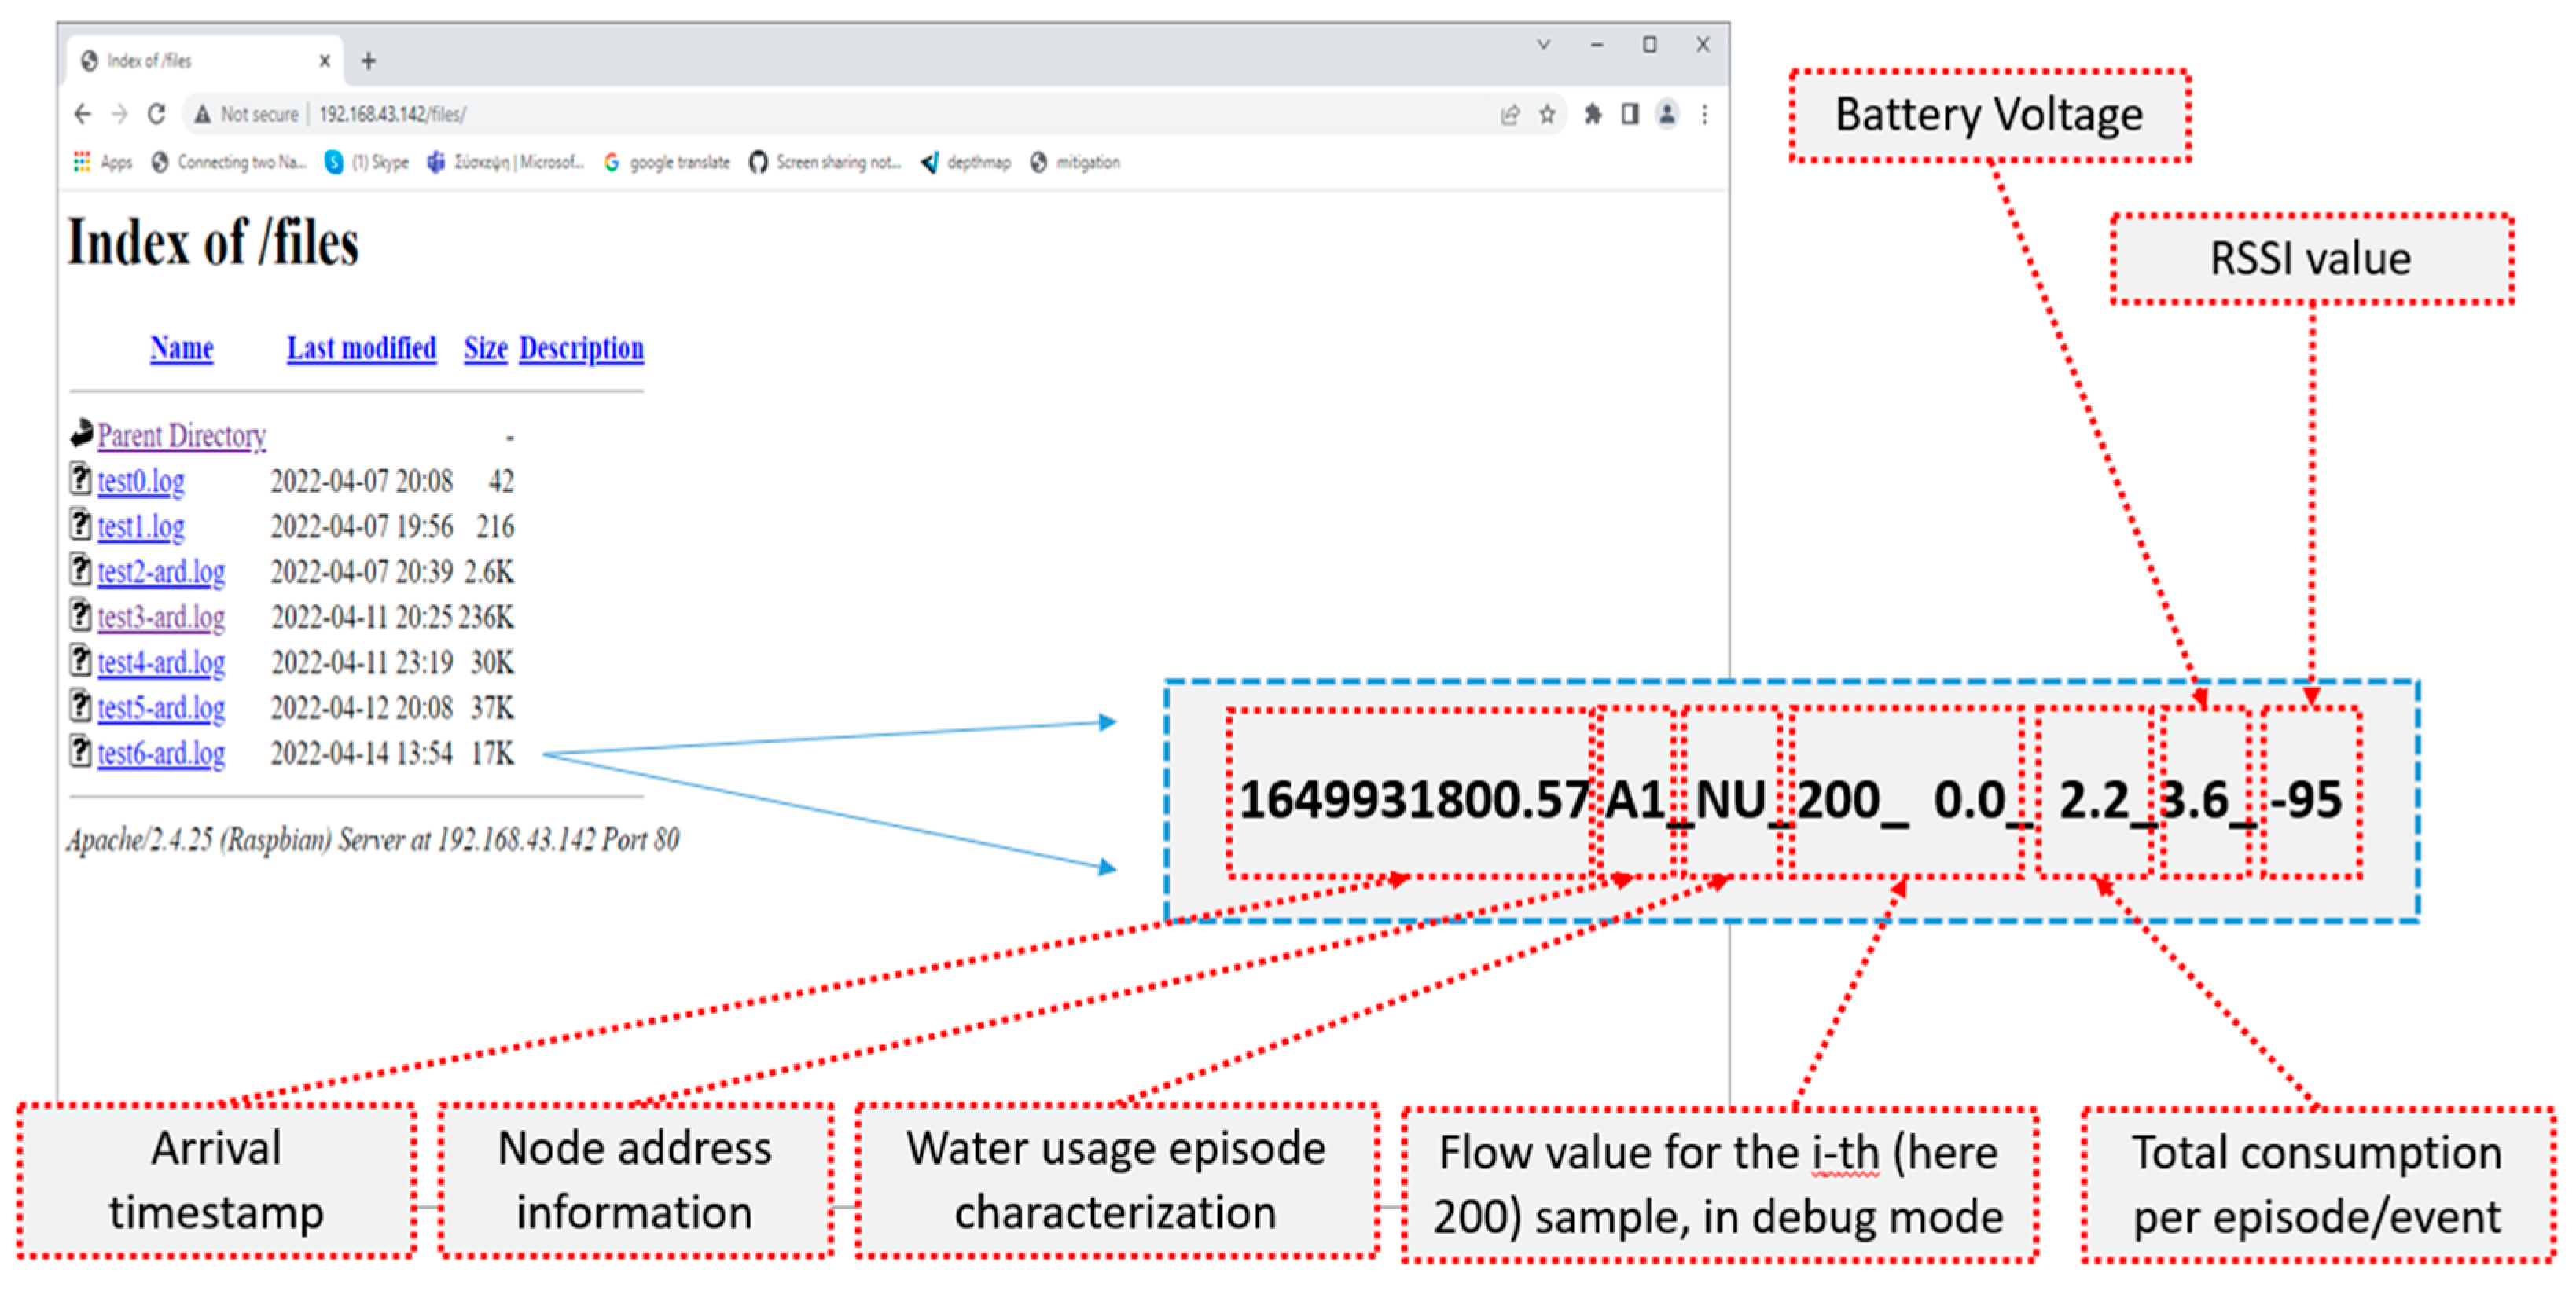Open the mitigation bookmark

(1075, 162)
